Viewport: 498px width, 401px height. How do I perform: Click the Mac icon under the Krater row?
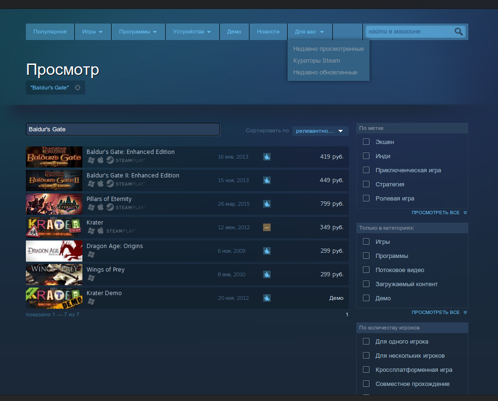tap(100, 231)
